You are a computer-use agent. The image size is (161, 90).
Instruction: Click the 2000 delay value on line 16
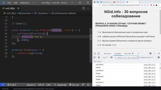tap(24, 40)
